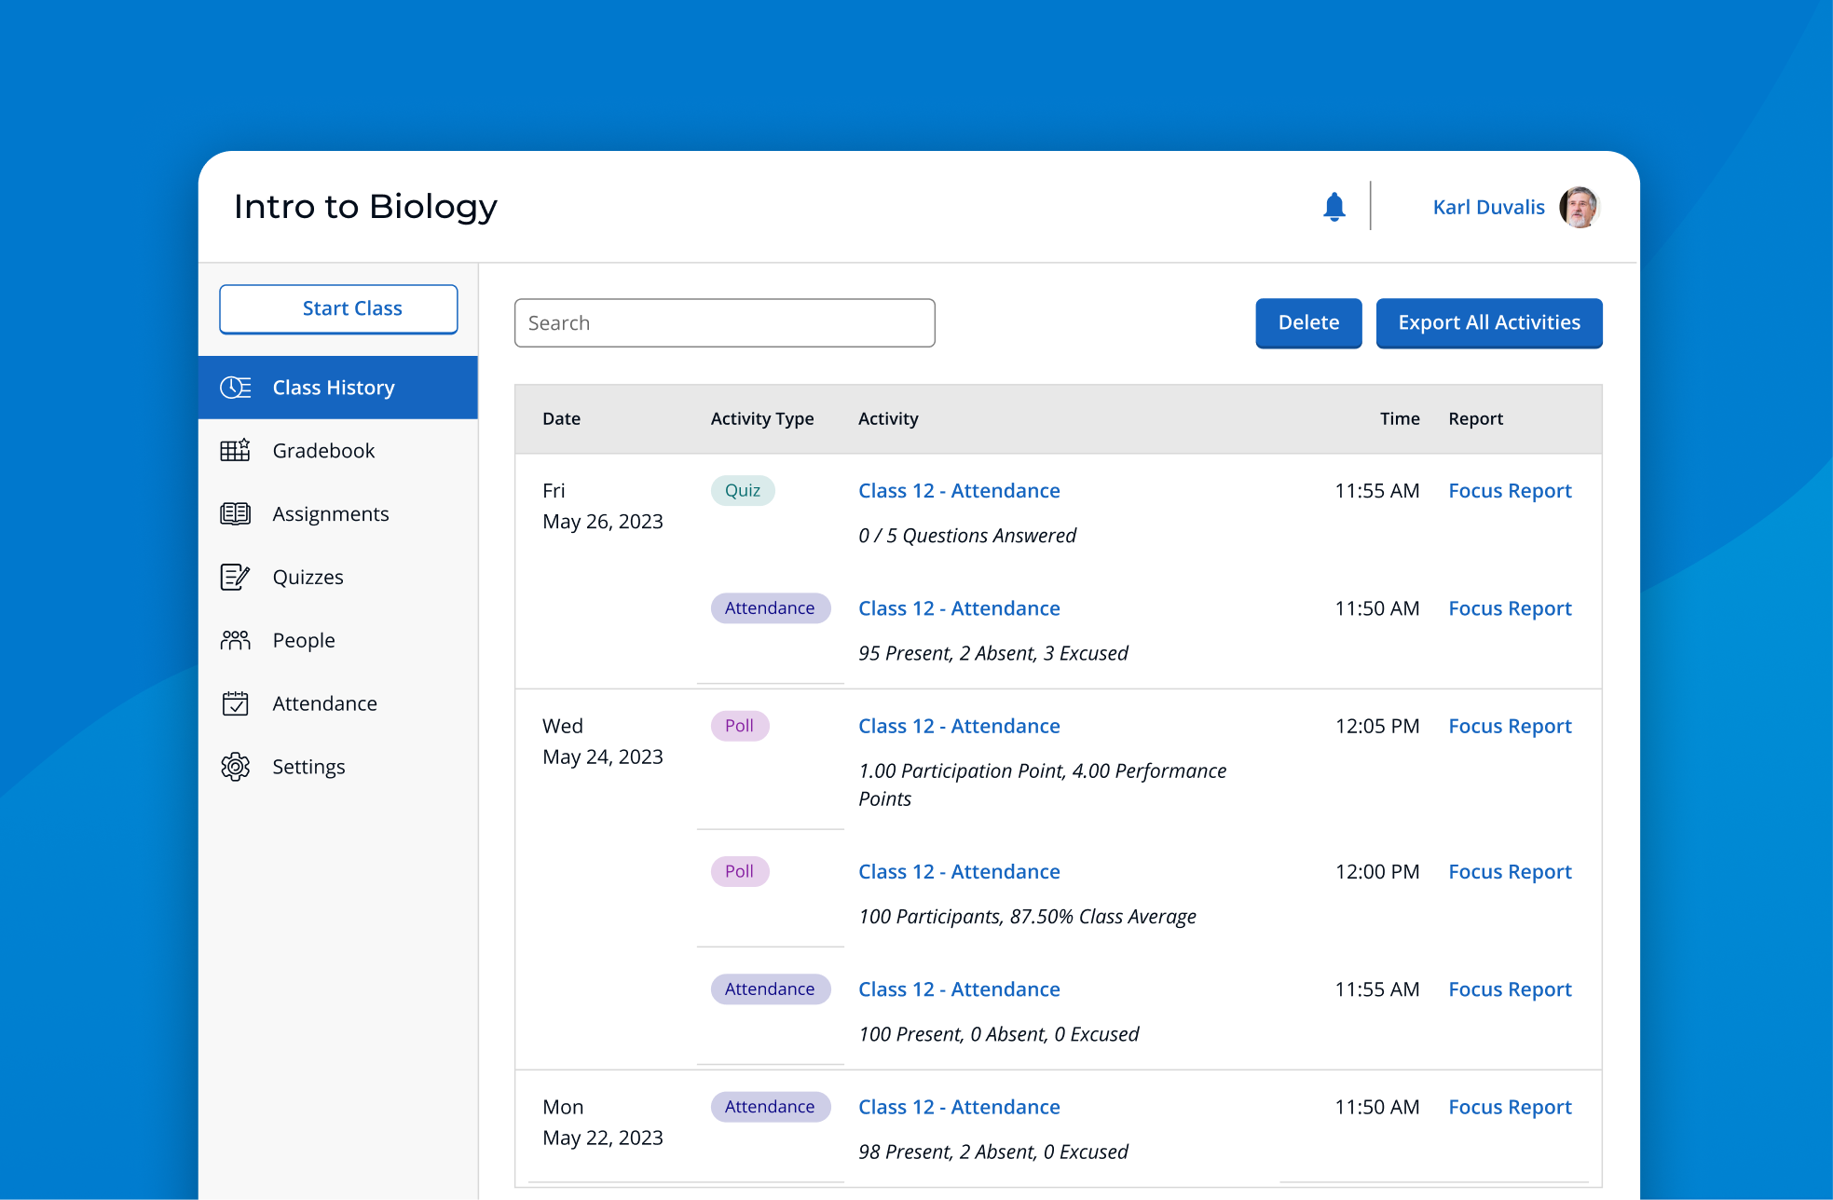
Task: Open Settings with the gear icon
Action: 235,766
